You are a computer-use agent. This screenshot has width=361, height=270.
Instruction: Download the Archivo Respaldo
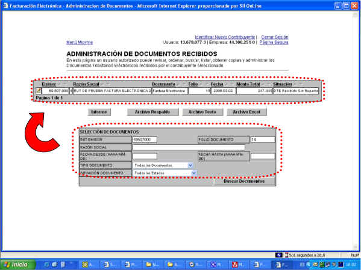click(152, 112)
